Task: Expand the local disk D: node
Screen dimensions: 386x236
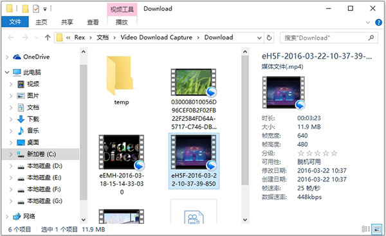Action: (x=11, y=166)
